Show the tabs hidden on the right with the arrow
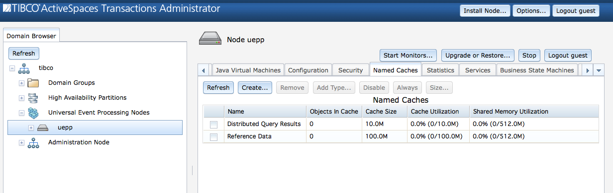 click(x=588, y=70)
